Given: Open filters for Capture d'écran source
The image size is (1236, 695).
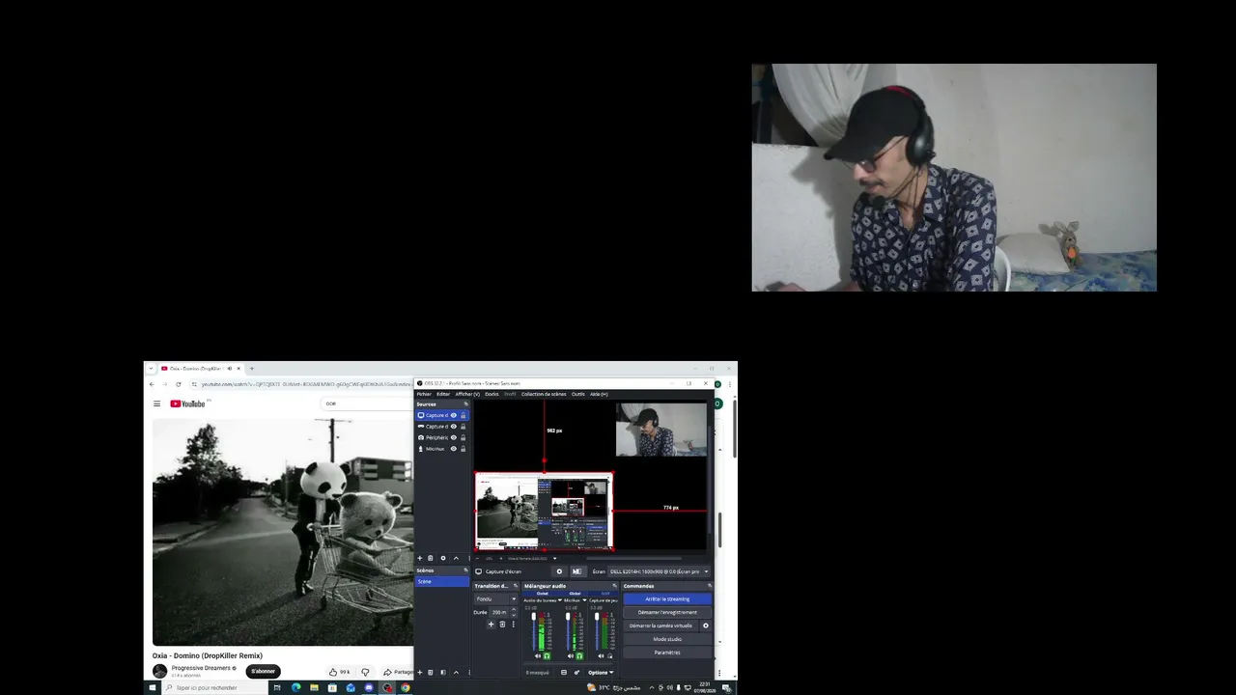Looking at the screenshot, I should click(576, 571).
